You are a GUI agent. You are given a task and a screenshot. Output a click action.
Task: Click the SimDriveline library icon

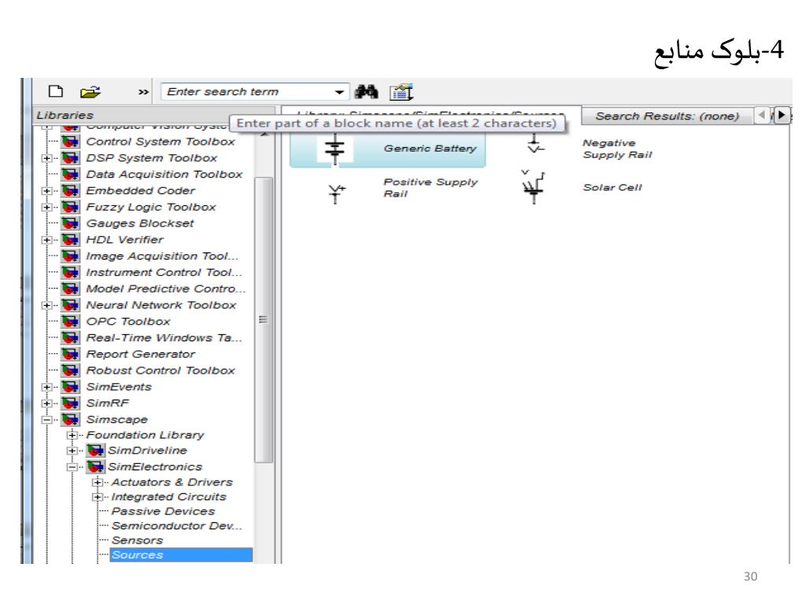point(95,451)
